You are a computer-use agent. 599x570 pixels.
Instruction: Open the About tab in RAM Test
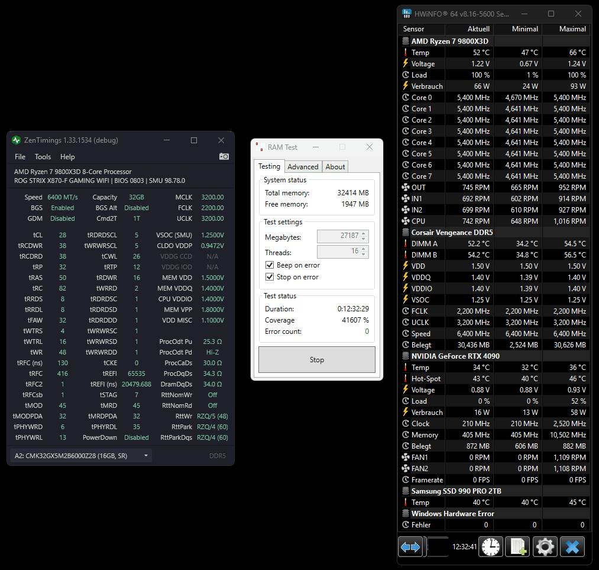pos(335,167)
